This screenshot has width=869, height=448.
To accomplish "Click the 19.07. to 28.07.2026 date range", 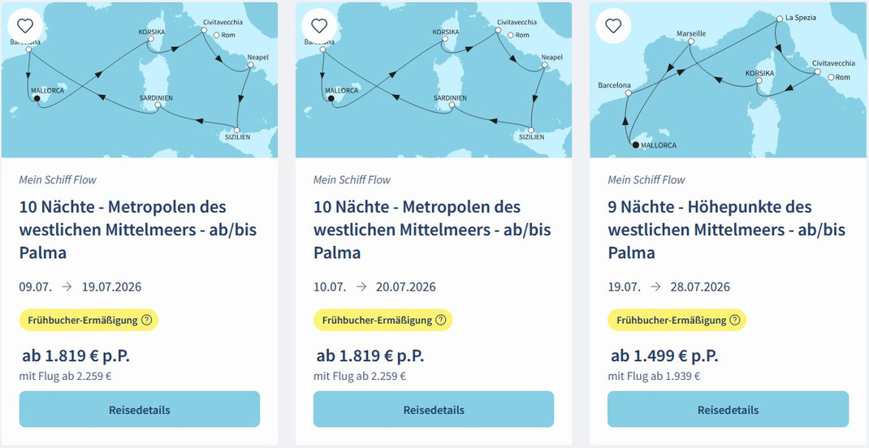I will tap(668, 286).
